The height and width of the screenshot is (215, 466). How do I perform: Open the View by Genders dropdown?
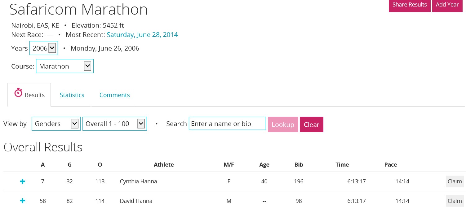[x=56, y=124]
